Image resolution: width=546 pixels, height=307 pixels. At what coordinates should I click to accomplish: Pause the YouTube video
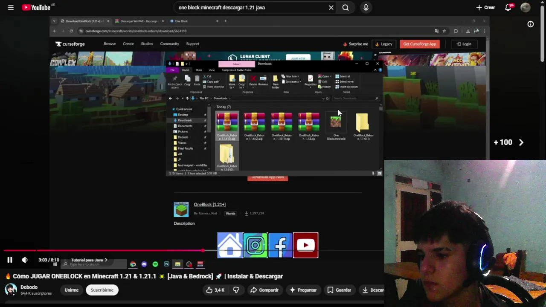tap(9, 260)
